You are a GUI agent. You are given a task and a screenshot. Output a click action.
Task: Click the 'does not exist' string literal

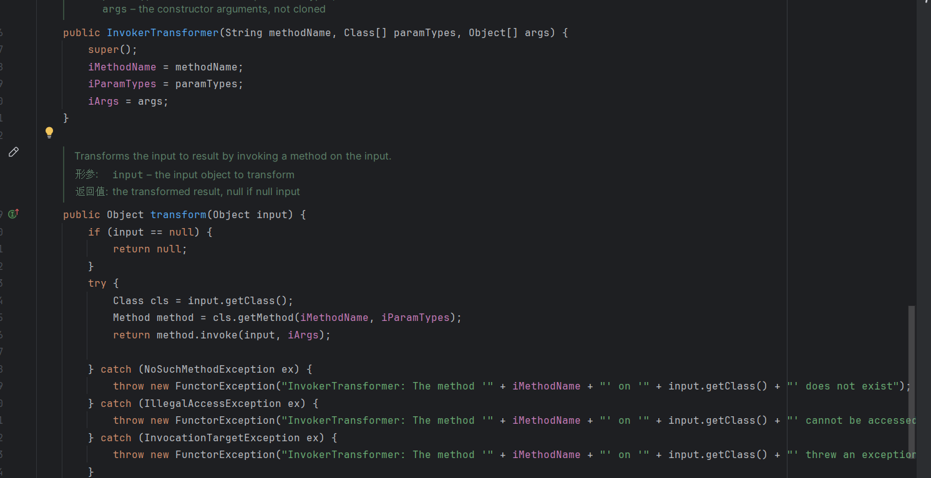pos(842,386)
